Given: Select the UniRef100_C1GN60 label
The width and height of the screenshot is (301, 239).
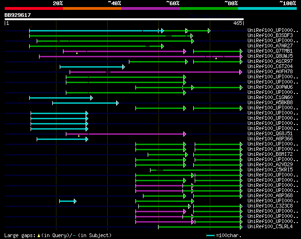Looking at the screenshot, I should (270, 98).
